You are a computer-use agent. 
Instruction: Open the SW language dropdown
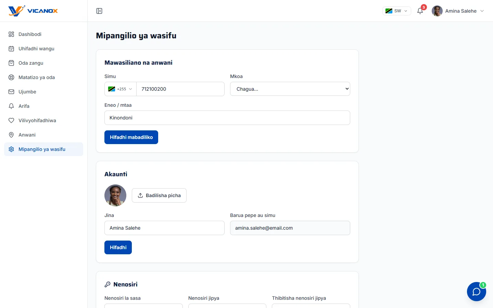[x=397, y=11]
